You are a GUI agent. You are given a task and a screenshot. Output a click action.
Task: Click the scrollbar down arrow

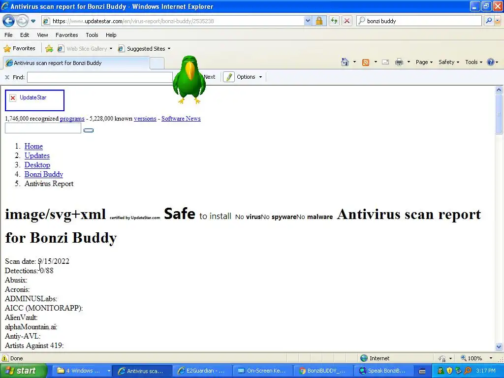[499, 347]
